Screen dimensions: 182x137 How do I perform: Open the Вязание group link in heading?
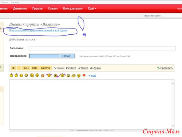(50, 24)
